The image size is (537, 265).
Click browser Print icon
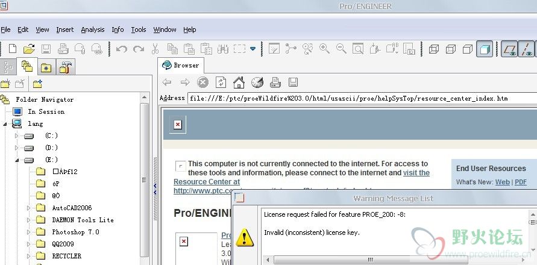click(x=275, y=82)
